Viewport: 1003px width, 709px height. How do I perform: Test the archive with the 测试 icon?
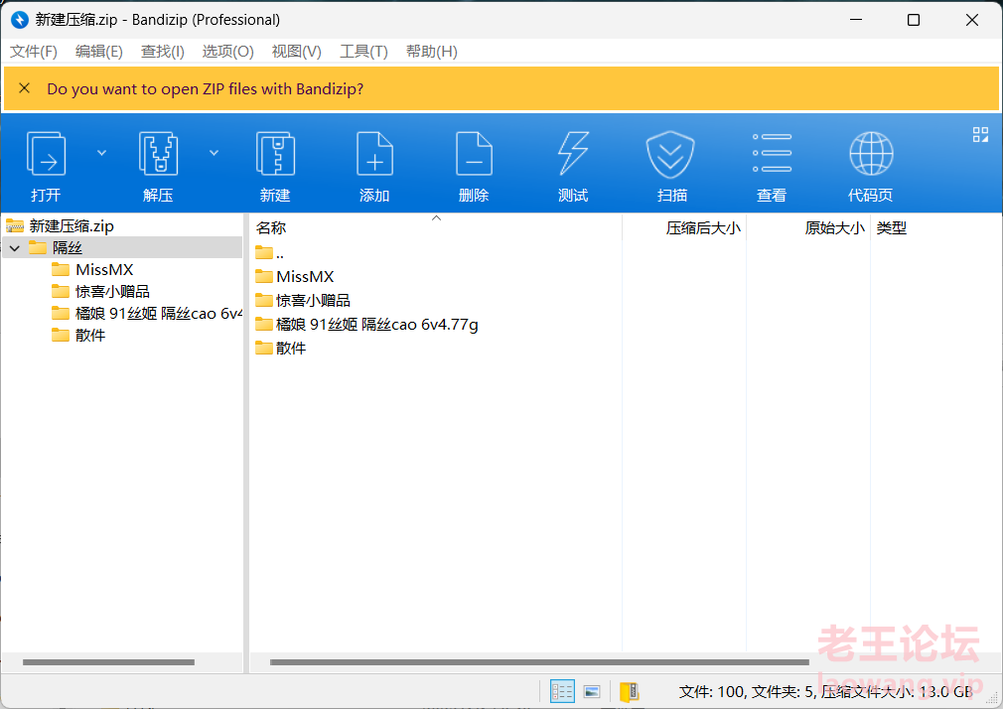pos(573,154)
